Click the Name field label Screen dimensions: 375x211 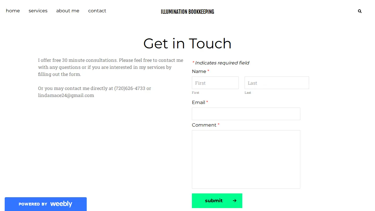201,72
